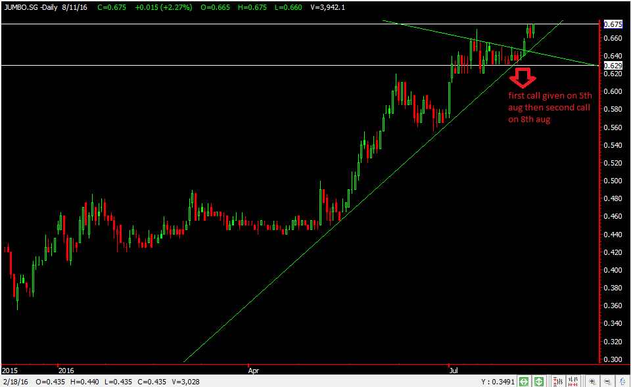Click the 8/11/16 date in the header

[x=74, y=7]
